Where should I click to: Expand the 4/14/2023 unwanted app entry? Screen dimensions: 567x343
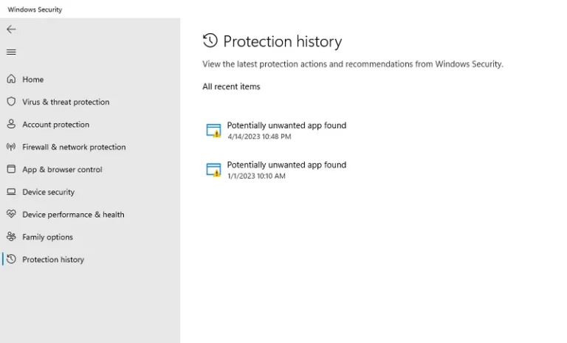coord(276,131)
